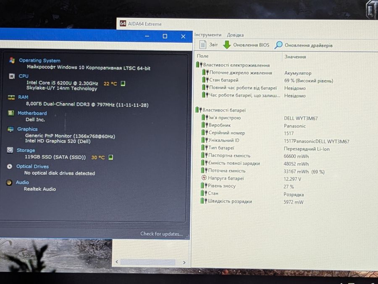Click the SSD temperature green indicator

110,157
